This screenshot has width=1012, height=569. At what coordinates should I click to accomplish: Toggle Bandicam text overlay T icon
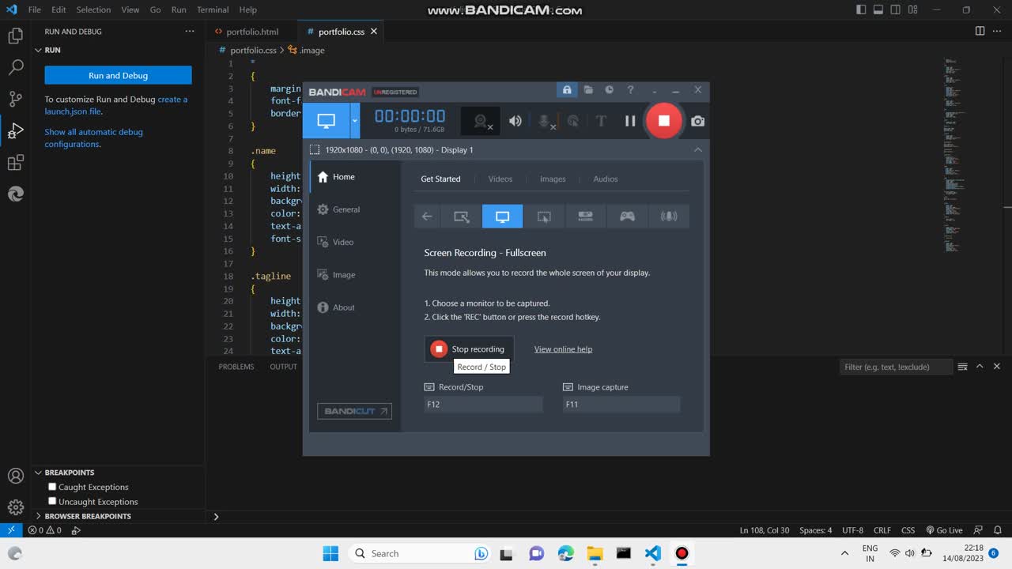click(601, 121)
